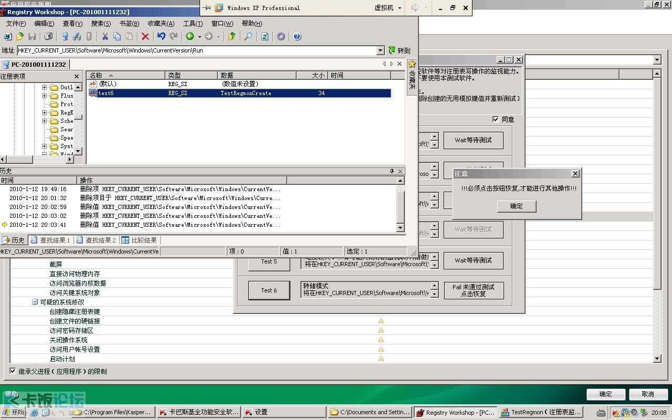Screen dimensions: 672x420
Task: Click the (默认) value ab icon
Action: point(93,84)
